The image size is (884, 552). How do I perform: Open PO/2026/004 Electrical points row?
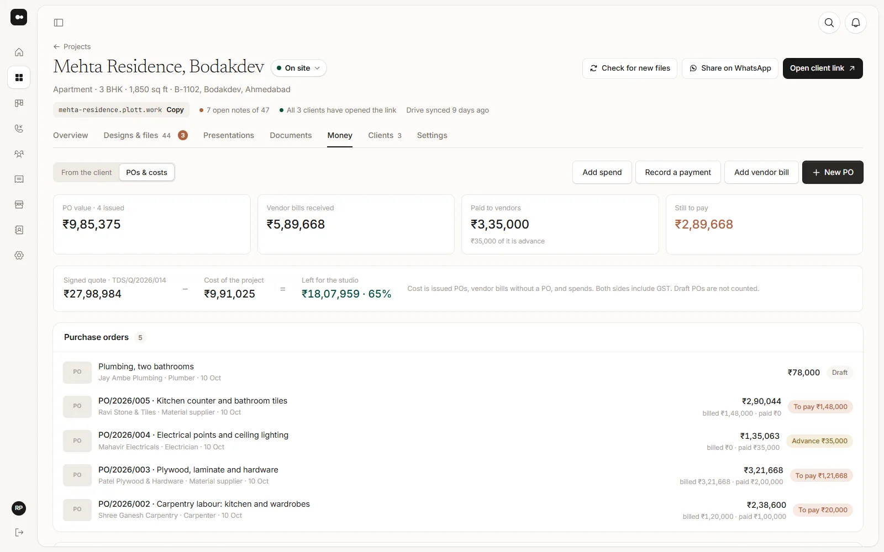[x=458, y=441]
